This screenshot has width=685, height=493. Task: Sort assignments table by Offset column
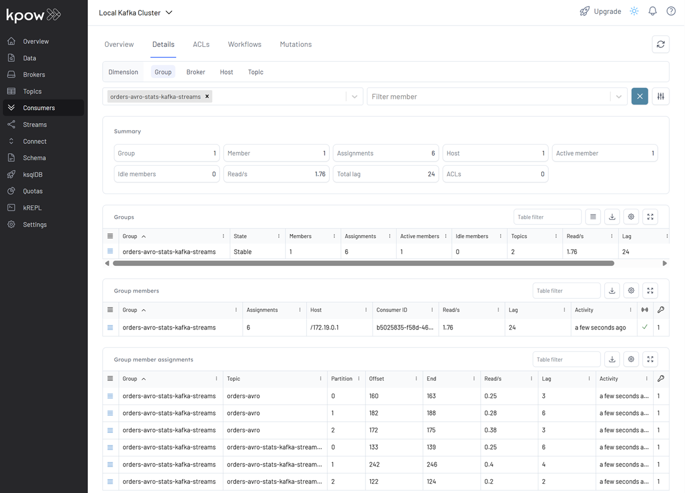pyautogui.click(x=377, y=379)
